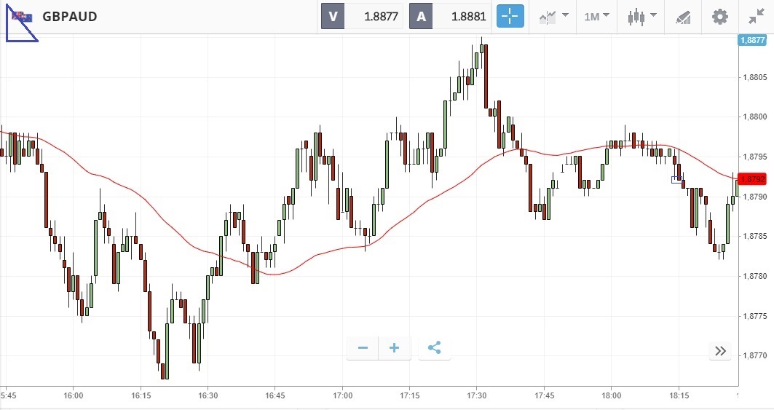Open the candlestick chart type dropdown
Viewport: 774px width, 410px height.
[x=642, y=16]
